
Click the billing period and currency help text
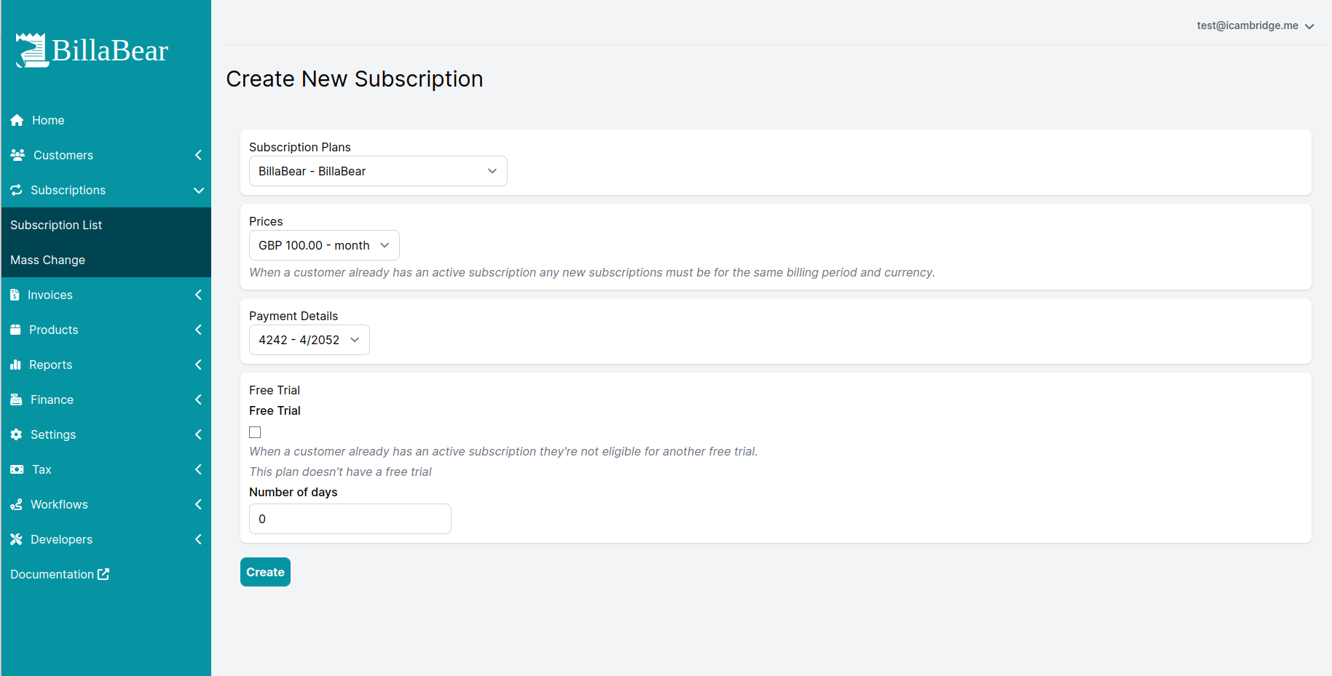[592, 272]
